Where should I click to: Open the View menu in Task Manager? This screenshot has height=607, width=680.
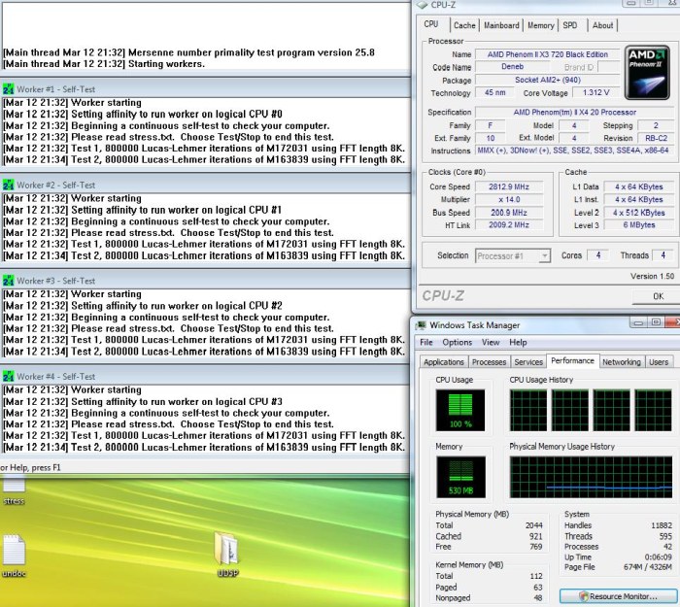click(491, 343)
